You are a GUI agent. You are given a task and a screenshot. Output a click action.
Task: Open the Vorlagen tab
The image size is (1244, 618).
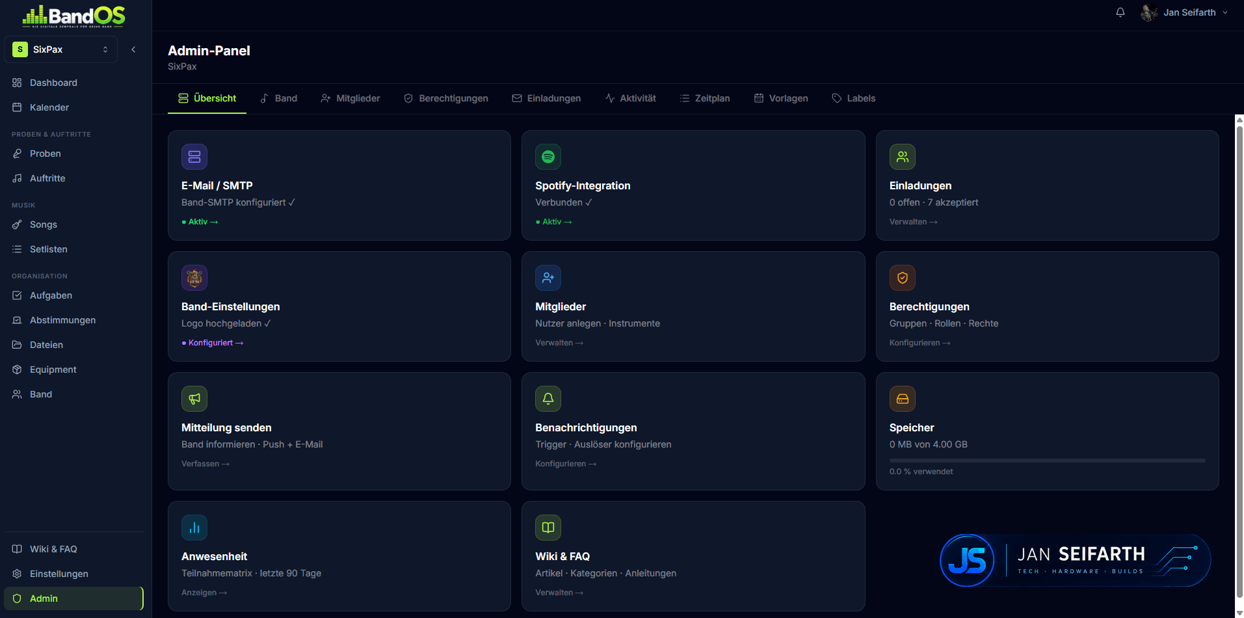point(781,98)
